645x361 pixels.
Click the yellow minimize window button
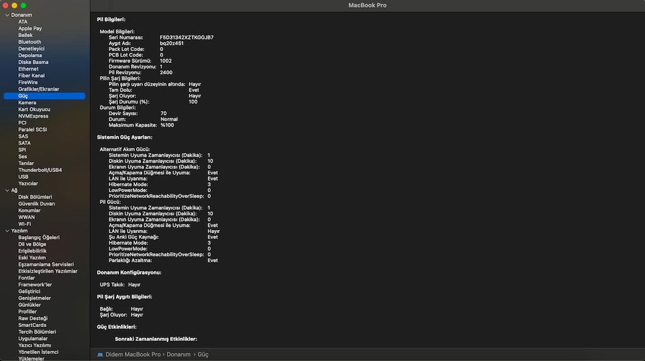pyautogui.click(x=14, y=5)
